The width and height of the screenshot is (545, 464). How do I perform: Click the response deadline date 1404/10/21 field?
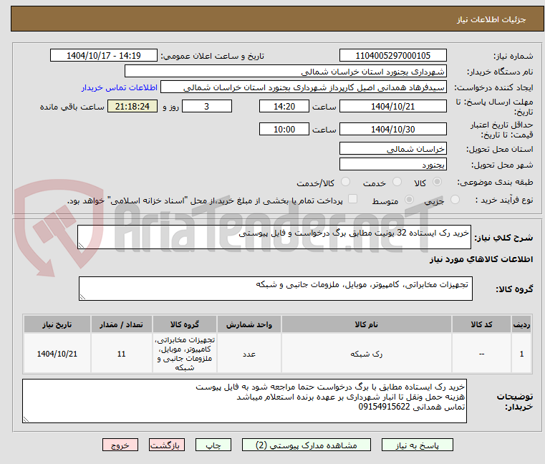[x=392, y=107]
